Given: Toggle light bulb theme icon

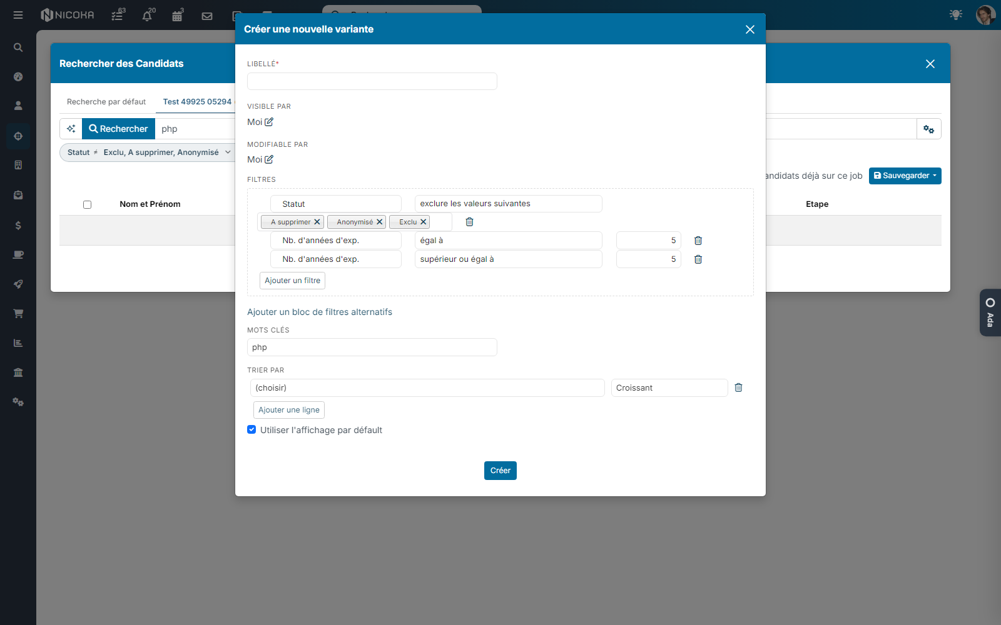Looking at the screenshot, I should pyautogui.click(x=956, y=14).
